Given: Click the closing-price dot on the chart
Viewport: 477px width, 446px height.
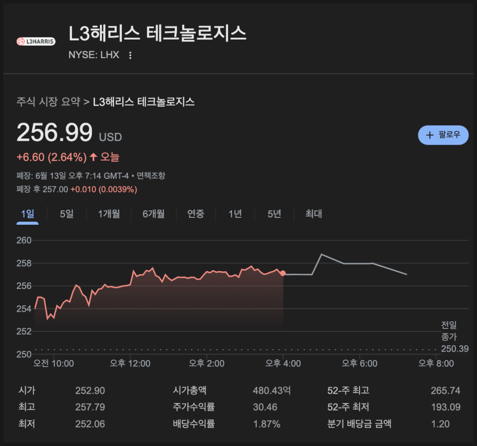Looking at the screenshot, I should pyautogui.click(x=283, y=273).
